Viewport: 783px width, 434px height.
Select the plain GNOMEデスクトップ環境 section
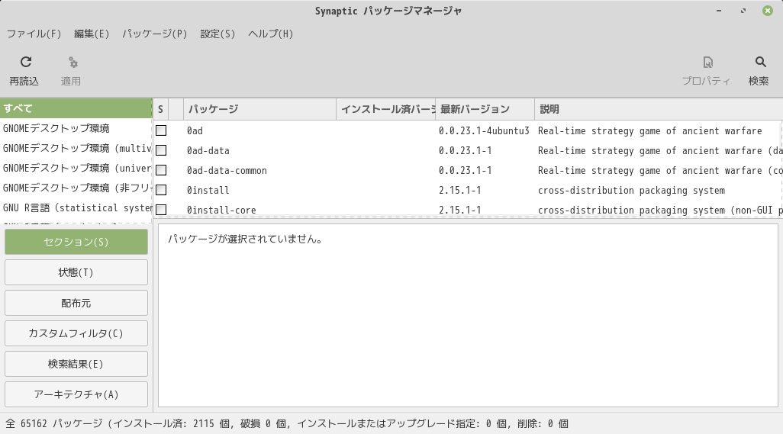coord(76,128)
